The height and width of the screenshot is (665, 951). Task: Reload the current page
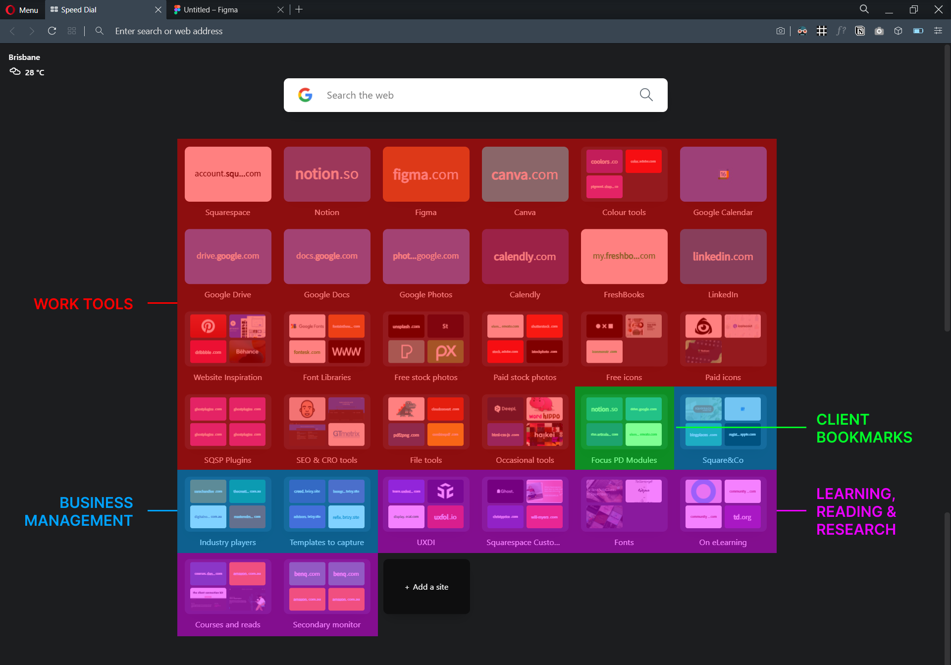pyautogui.click(x=52, y=31)
